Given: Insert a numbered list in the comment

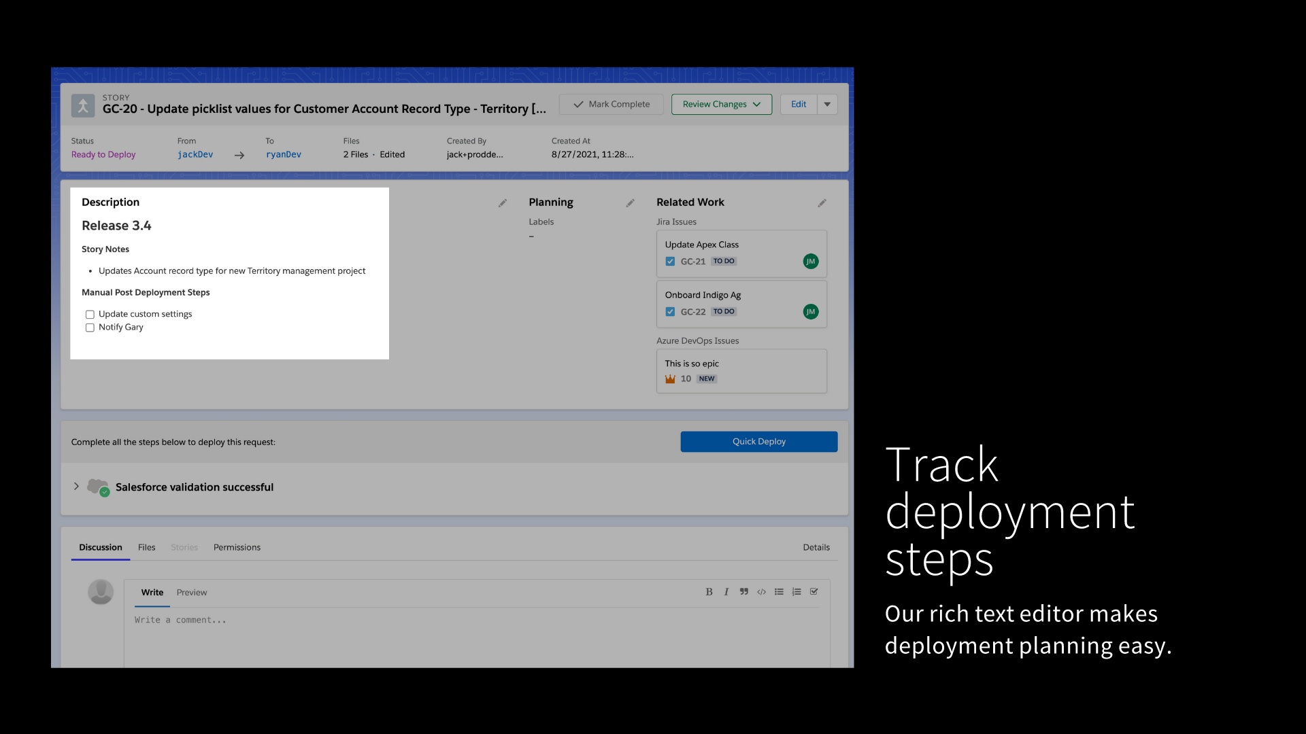Looking at the screenshot, I should [796, 592].
